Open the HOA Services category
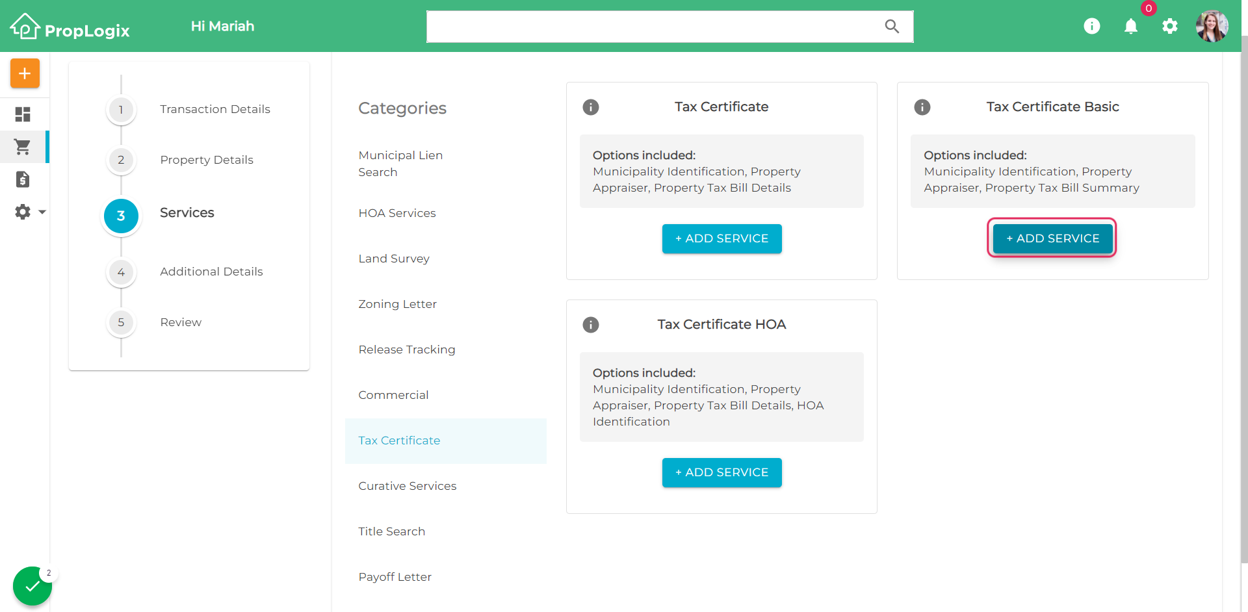The image size is (1248, 612). coord(397,213)
